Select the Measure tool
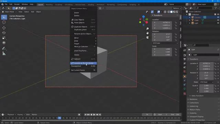220x124 pixels. (4, 54)
